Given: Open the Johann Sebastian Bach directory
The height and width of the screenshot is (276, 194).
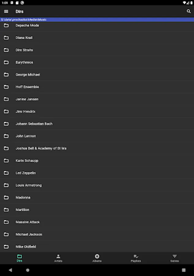Looking at the screenshot, I should (x=97, y=124).
